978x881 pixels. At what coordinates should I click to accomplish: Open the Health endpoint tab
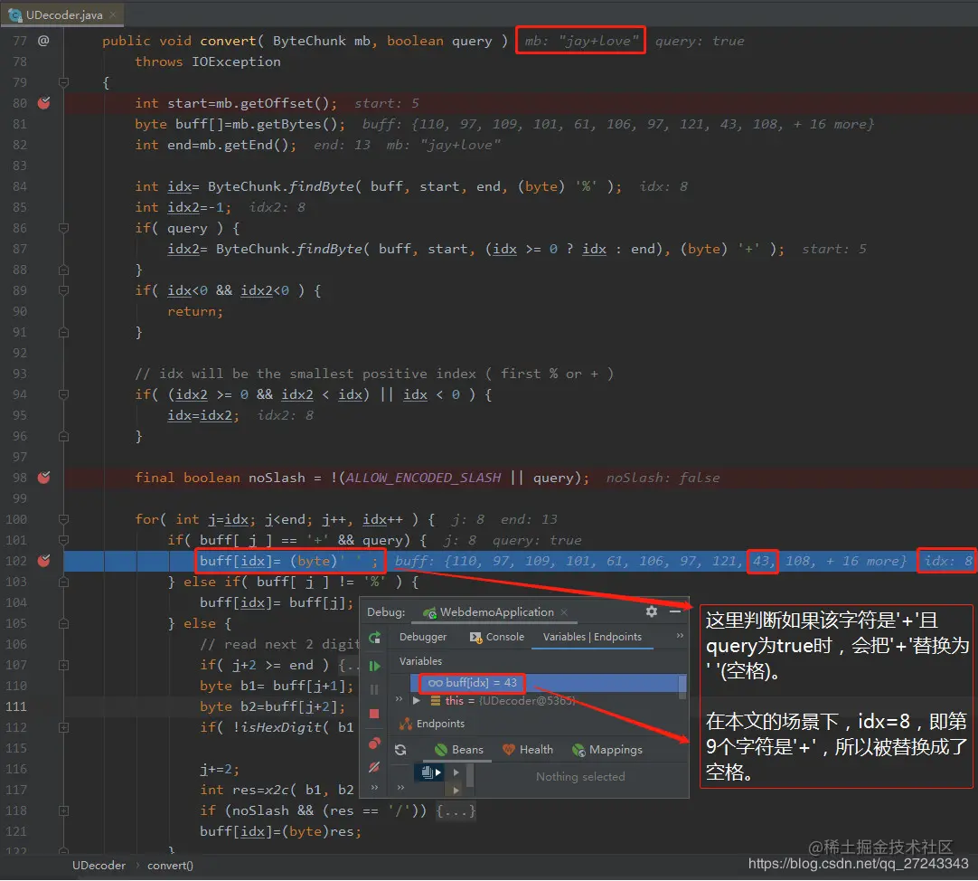pos(528,749)
